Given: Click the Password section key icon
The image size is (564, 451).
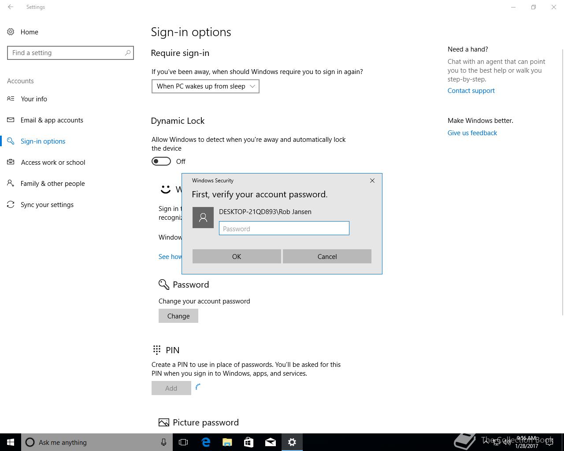Looking at the screenshot, I should pyautogui.click(x=164, y=285).
